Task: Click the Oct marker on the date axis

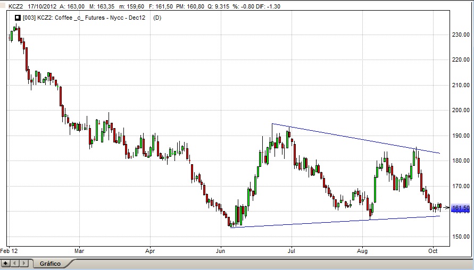Action: [433, 250]
